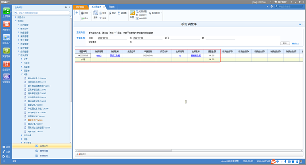Click the 筛选 filter funnel icon
Screen dimensions: 306x165
click(100, 18)
